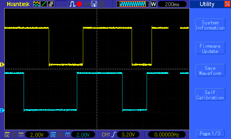231x139 pixels.
Task: Click the yellow channel 1 ground marker
Action: tap(2, 65)
